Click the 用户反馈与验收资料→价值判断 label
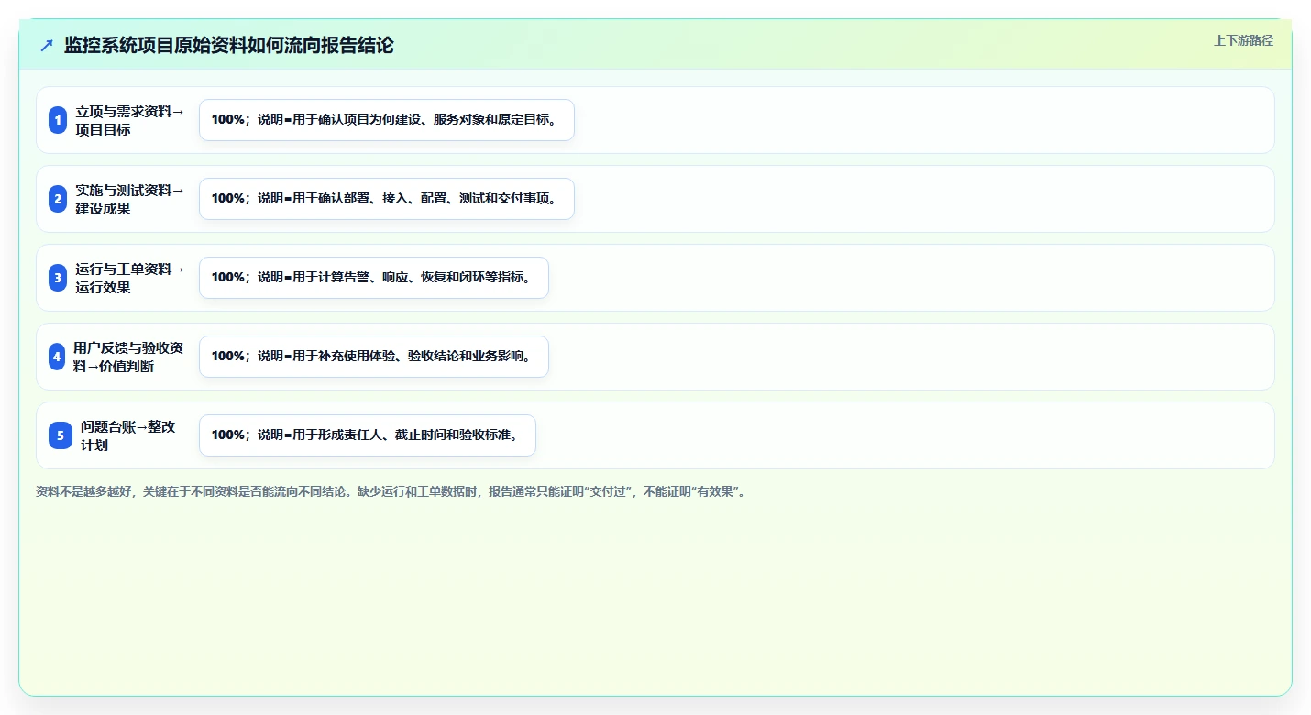This screenshot has width=1311, height=715. point(128,357)
